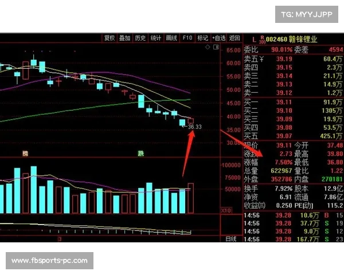Click the 买一 bid price row

[x=294, y=102]
